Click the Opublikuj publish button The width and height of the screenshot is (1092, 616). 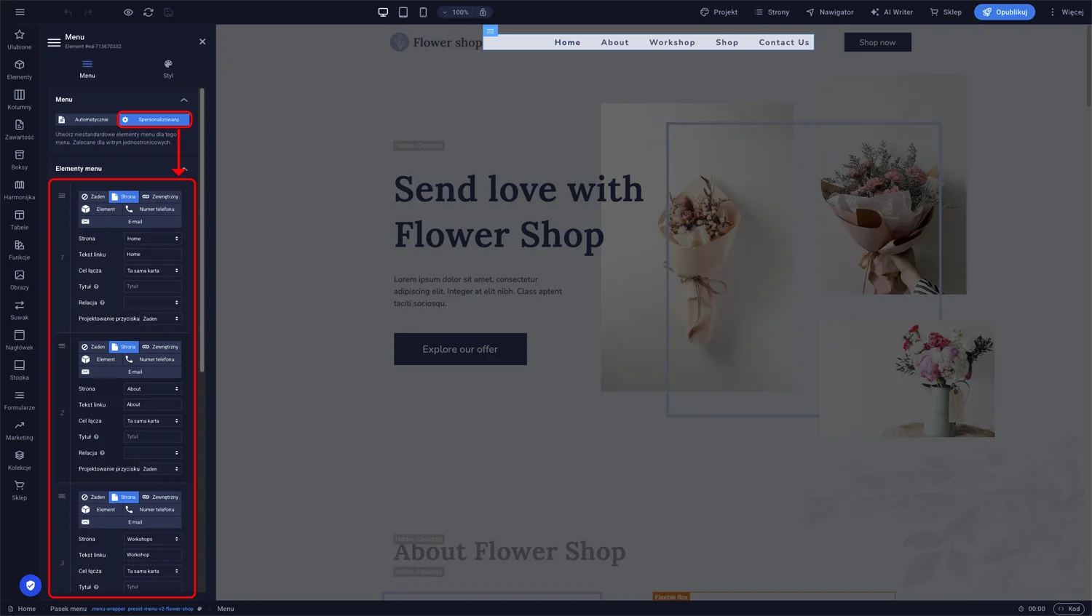tap(1004, 12)
